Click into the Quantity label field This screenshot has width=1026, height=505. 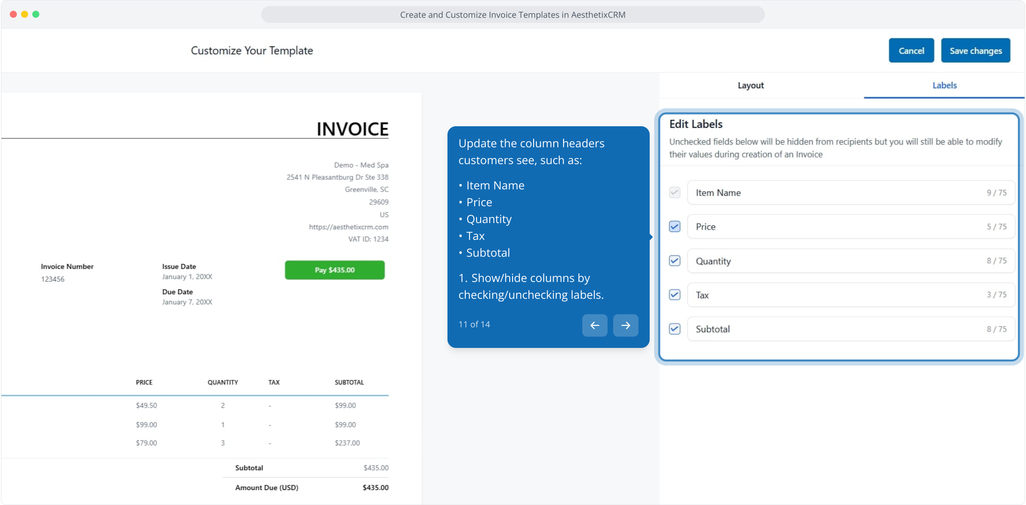(833, 261)
